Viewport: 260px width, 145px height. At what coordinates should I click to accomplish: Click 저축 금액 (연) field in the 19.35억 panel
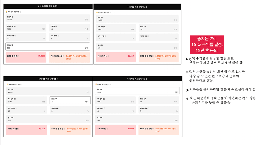(116, 28)
